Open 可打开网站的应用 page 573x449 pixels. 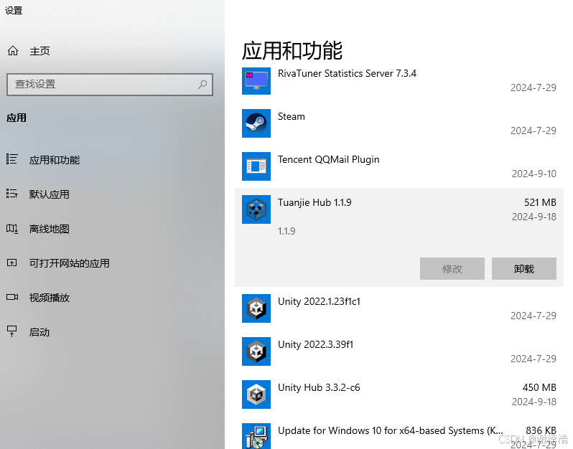[70, 263]
